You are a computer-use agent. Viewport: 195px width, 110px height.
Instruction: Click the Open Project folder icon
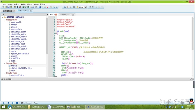(x=6, y=7)
